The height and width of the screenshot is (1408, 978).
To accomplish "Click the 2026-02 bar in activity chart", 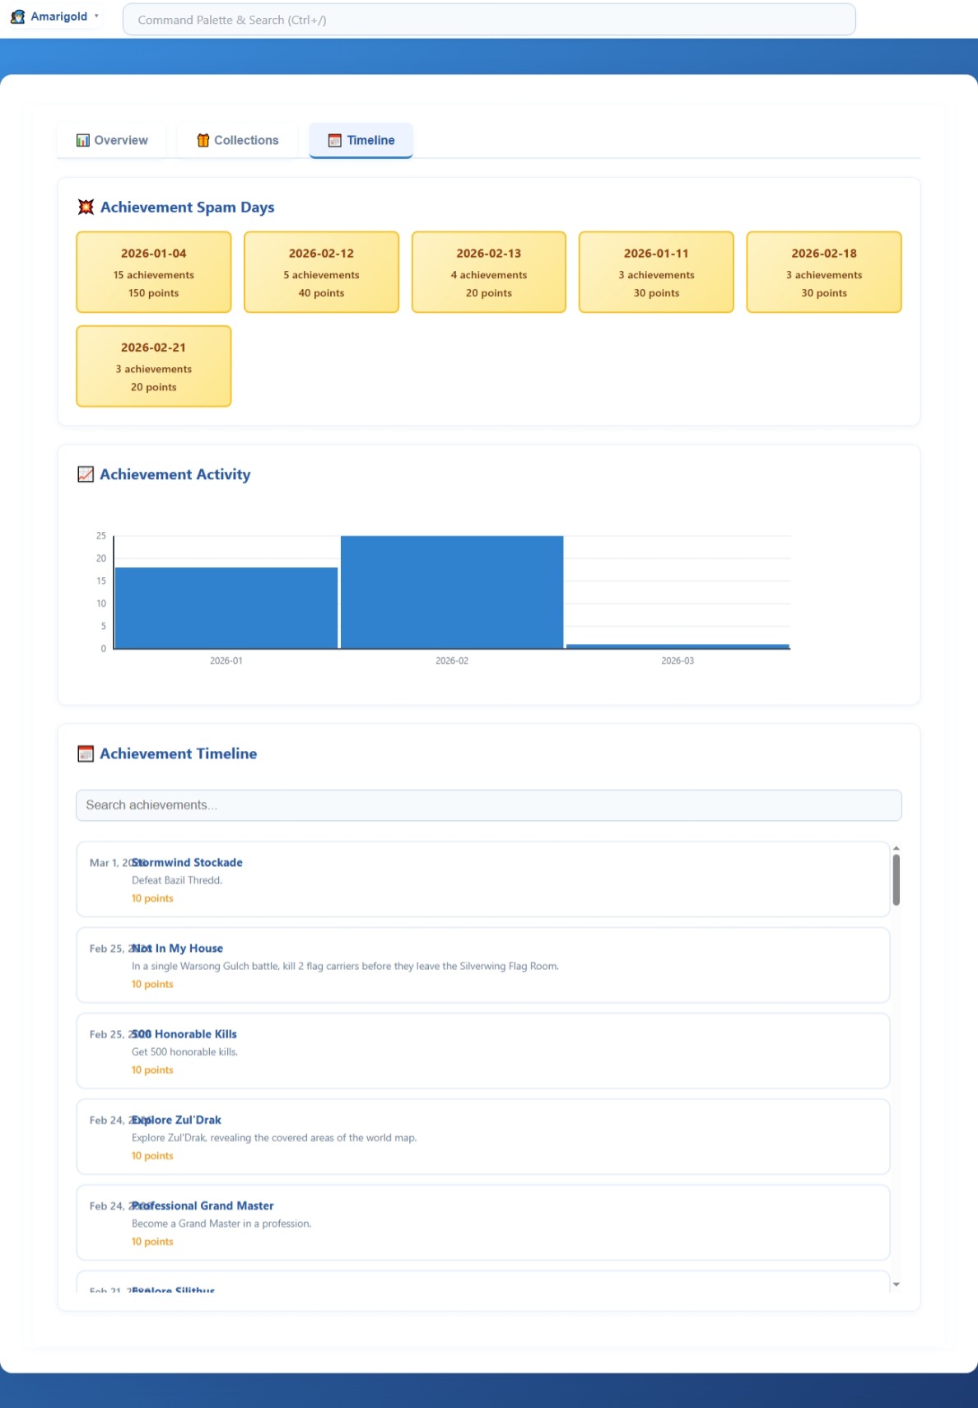I will click(452, 592).
